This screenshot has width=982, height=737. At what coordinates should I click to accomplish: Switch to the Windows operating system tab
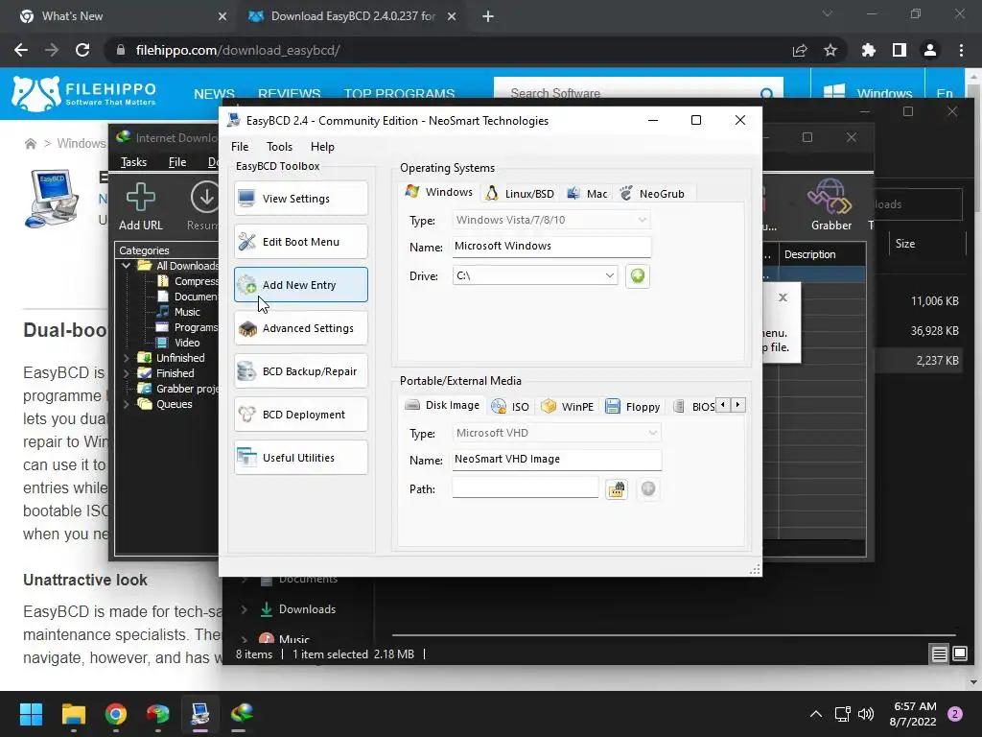pos(439,192)
